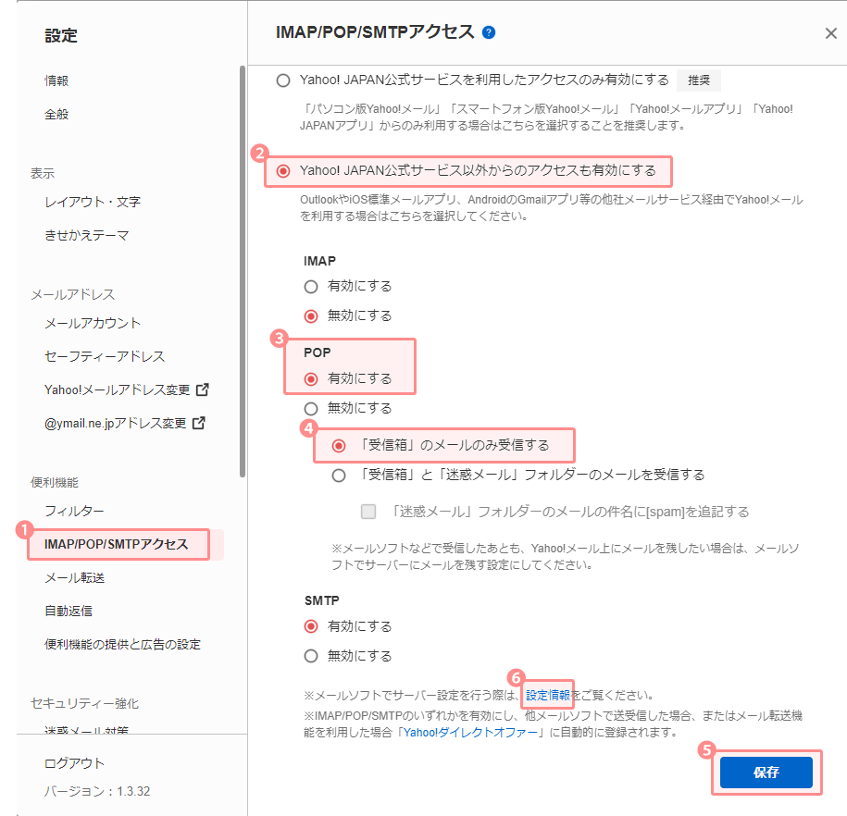Image resolution: width=847 pixels, height=816 pixels.
Task: Open フィルター settings
Action: (x=74, y=511)
